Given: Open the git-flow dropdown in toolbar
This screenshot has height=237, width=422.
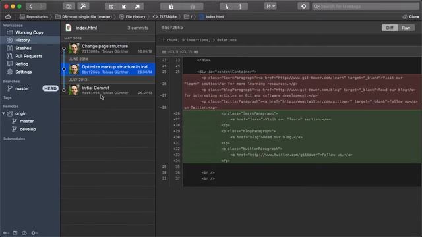Looking at the screenshot, I should (270, 6).
